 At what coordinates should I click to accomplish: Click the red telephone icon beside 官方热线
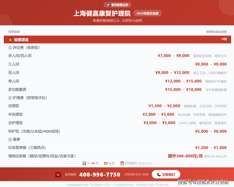pyautogui.click(x=58, y=175)
